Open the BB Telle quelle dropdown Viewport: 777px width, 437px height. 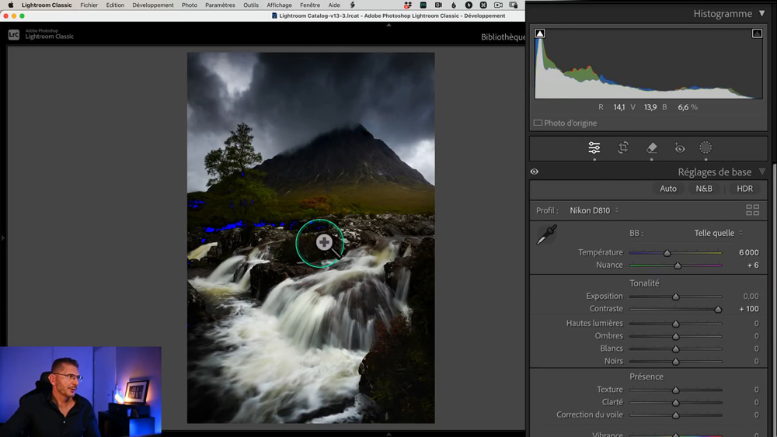coord(718,233)
